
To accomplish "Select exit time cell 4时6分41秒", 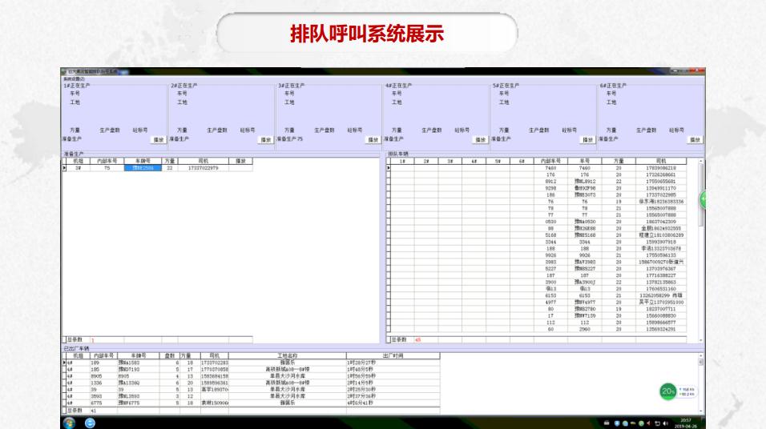I will point(393,403).
